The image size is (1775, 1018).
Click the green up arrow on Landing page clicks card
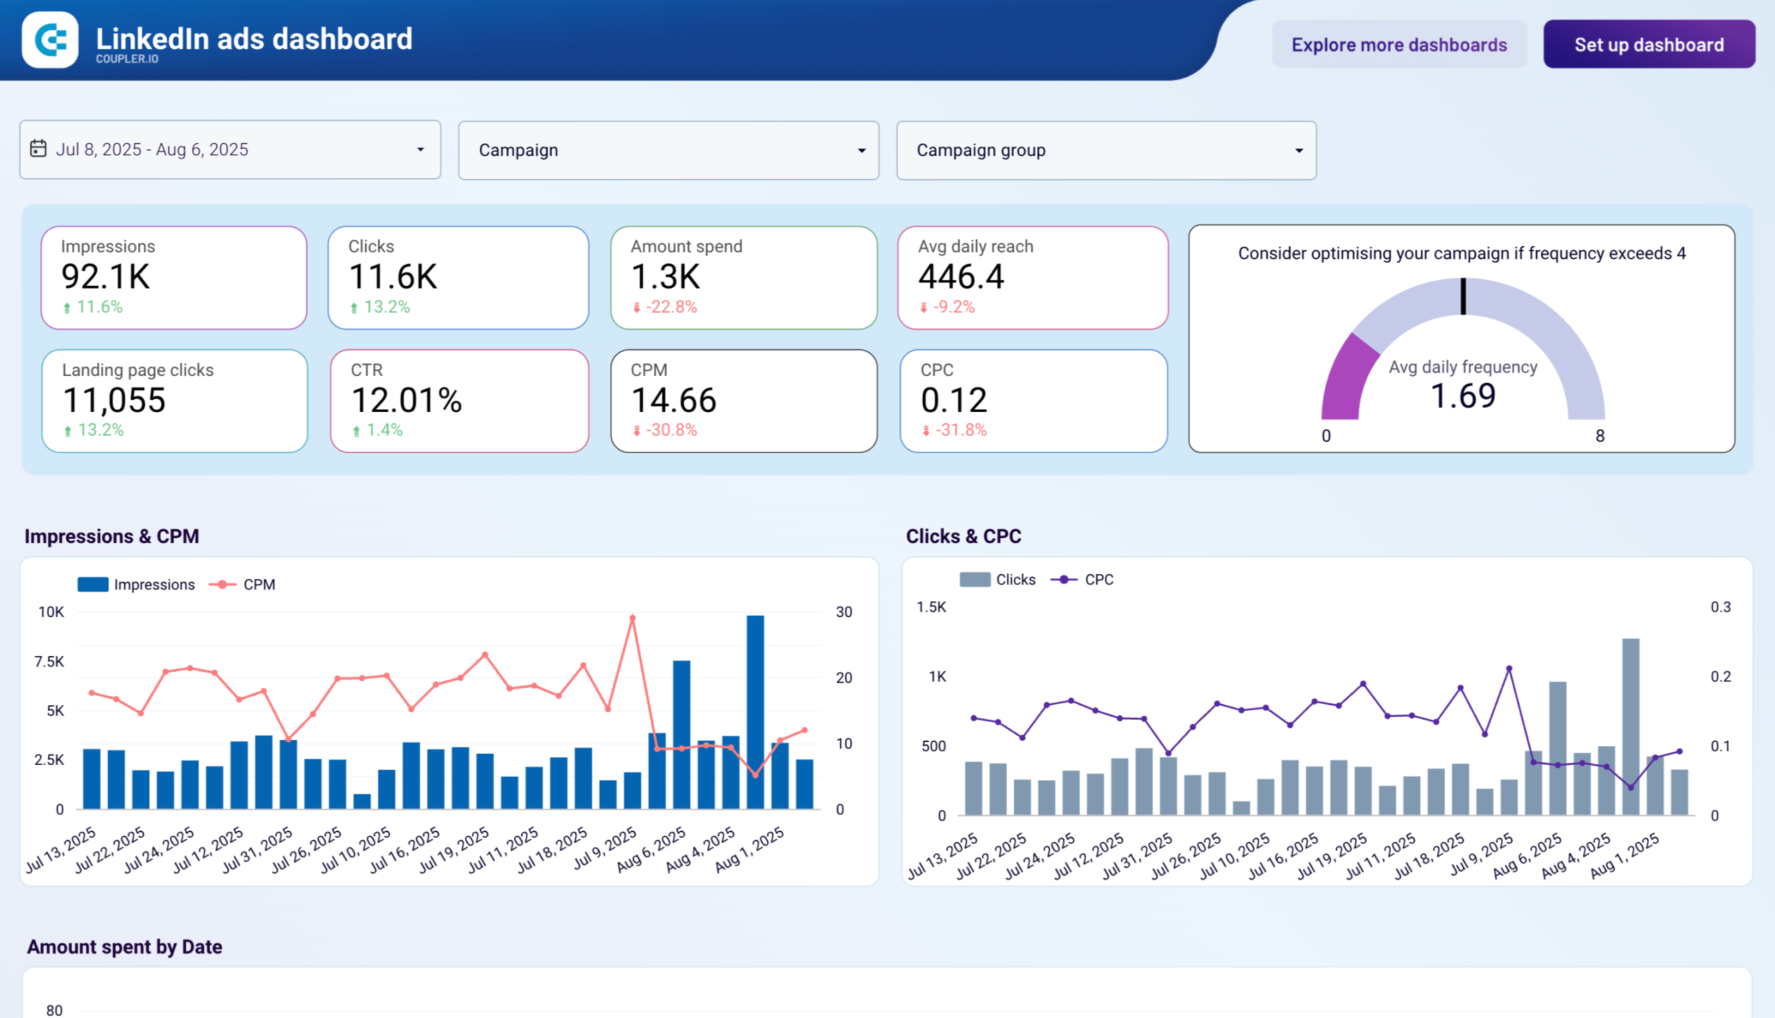[68, 431]
